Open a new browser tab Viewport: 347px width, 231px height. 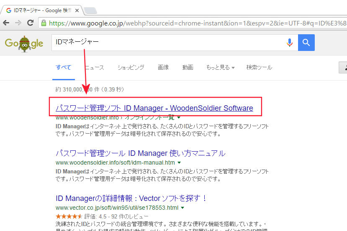pyautogui.click(x=90, y=10)
